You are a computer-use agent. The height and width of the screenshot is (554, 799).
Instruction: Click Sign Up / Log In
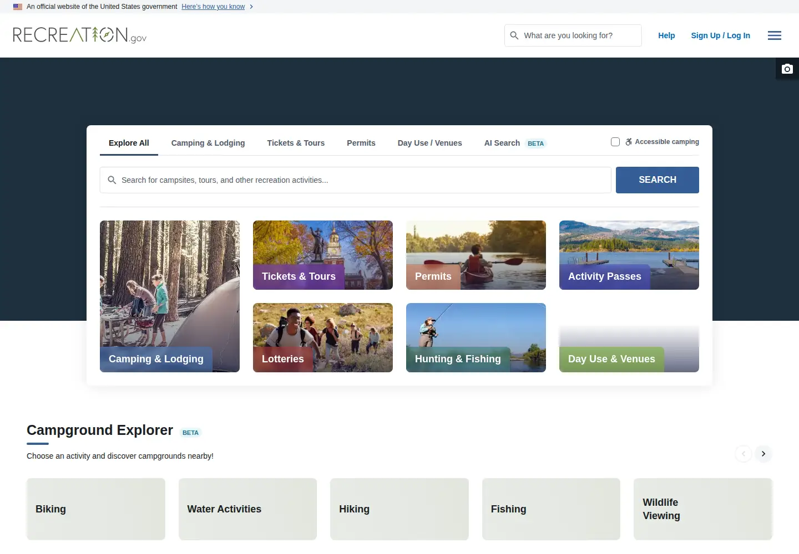(x=720, y=35)
